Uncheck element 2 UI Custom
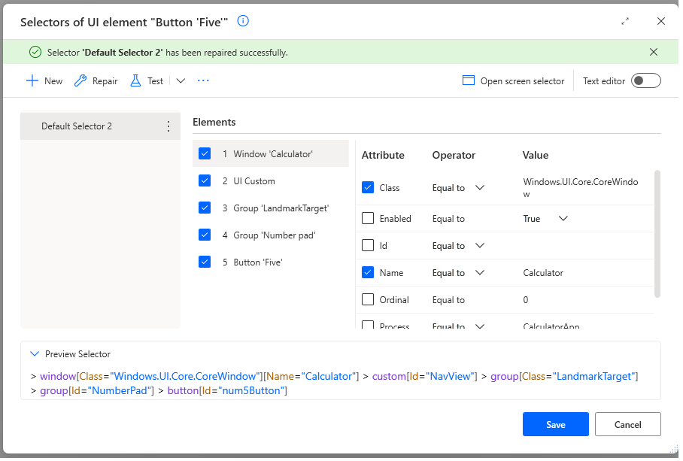This screenshot has height=461, width=683. click(205, 180)
